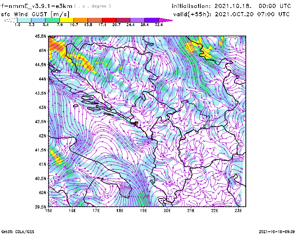Select the green legend color cell
The width and height of the screenshot is (303, 234).
pyautogui.click(x=52, y=20)
